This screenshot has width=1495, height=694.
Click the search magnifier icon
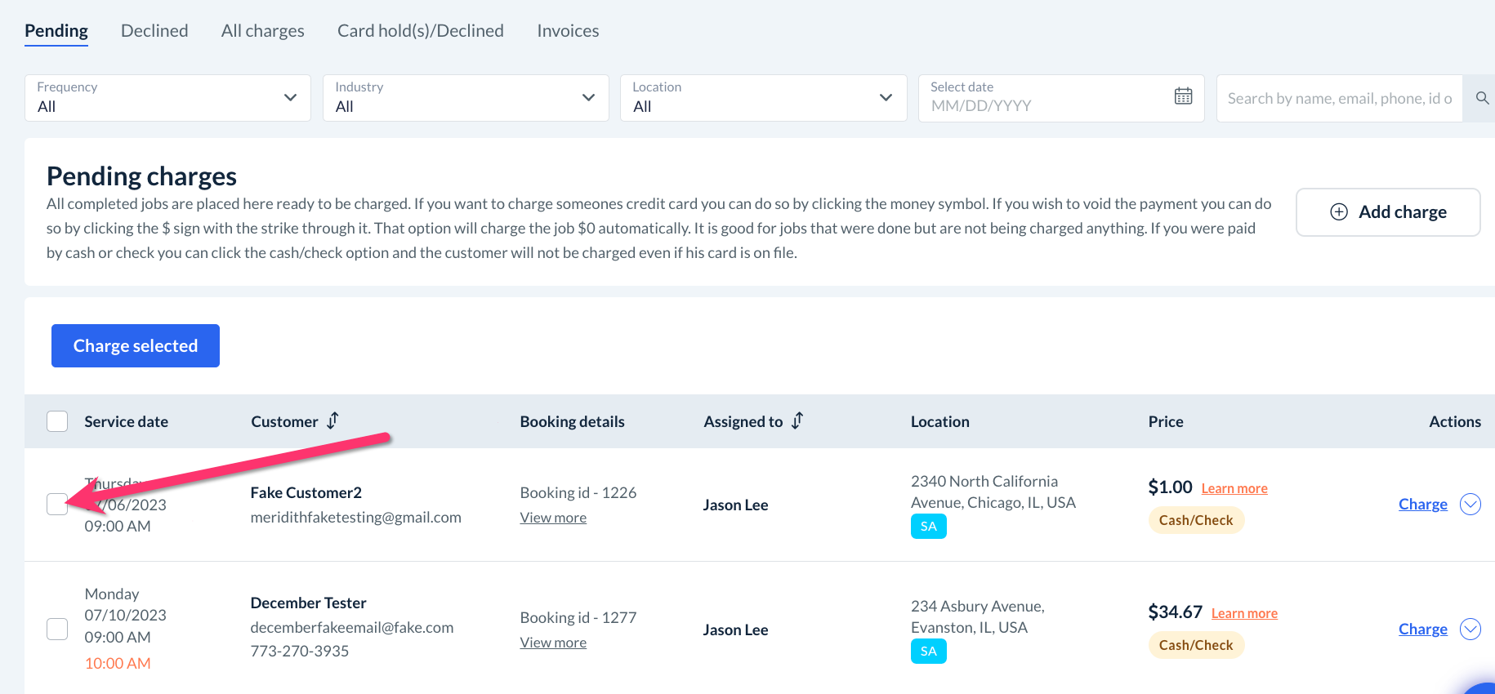[1482, 98]
